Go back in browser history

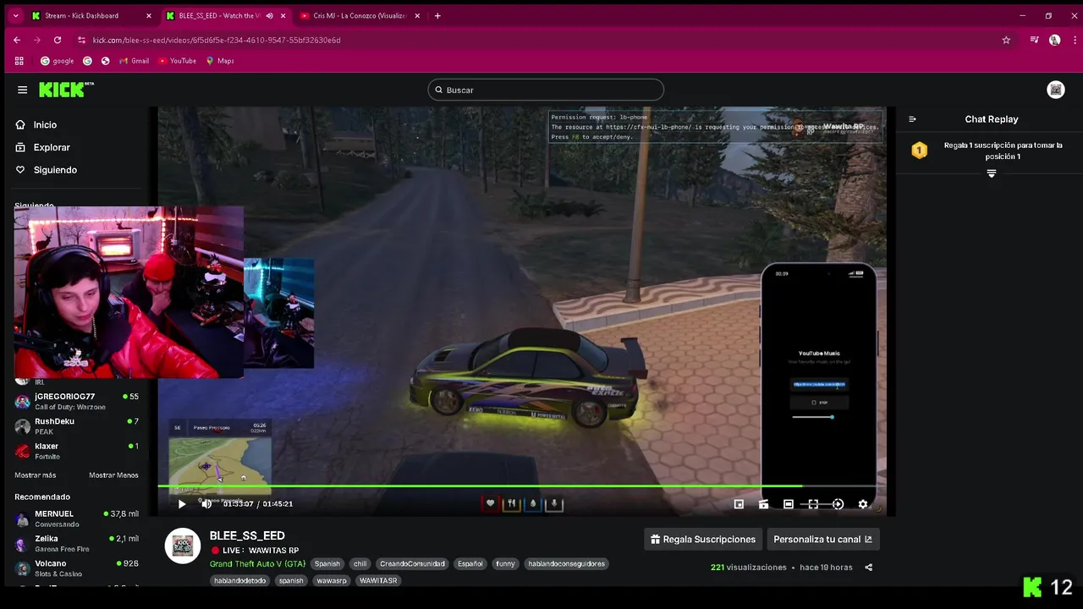(x=17, y=40)
